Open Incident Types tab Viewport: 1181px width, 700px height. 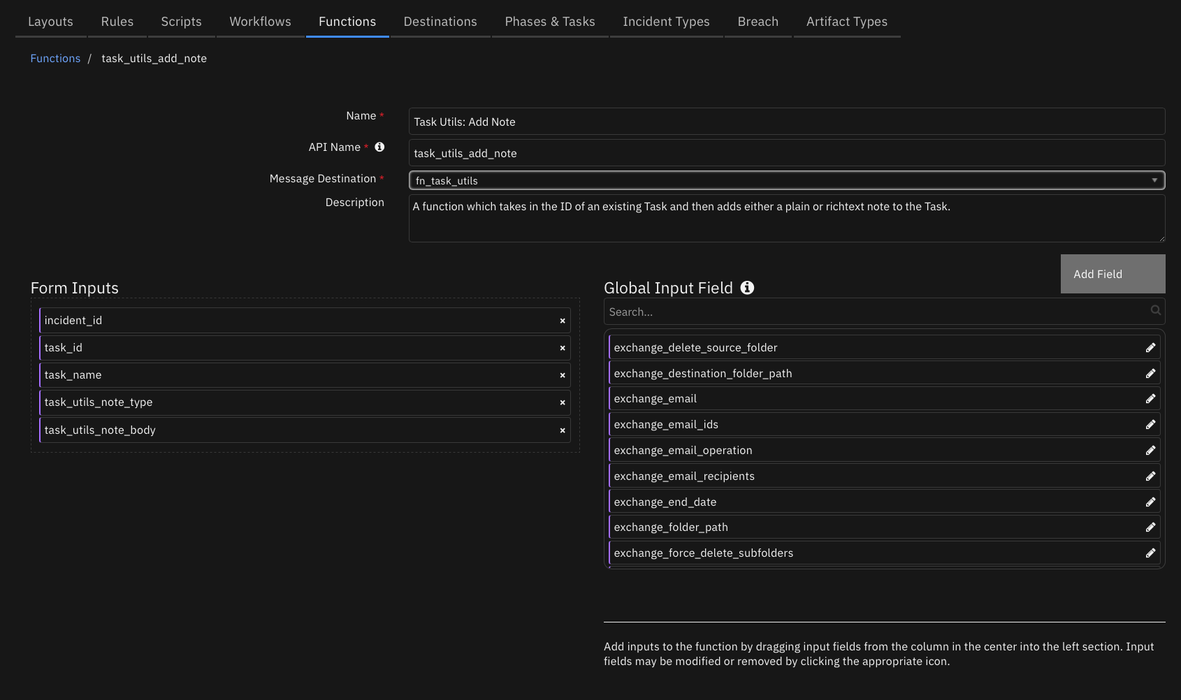pyautogui.click(x=667, y=22)
